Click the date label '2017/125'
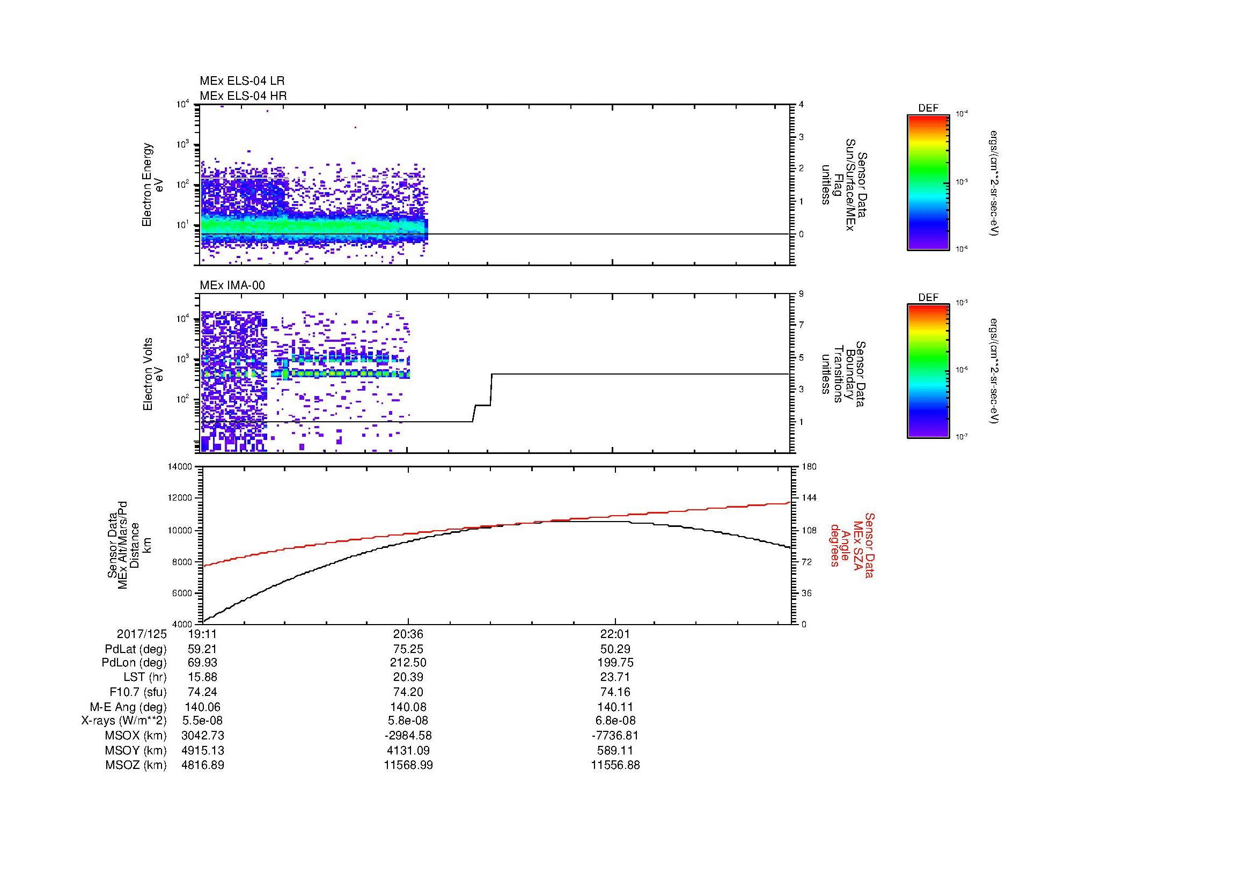 pyautogui.click(x=142, y=634)
